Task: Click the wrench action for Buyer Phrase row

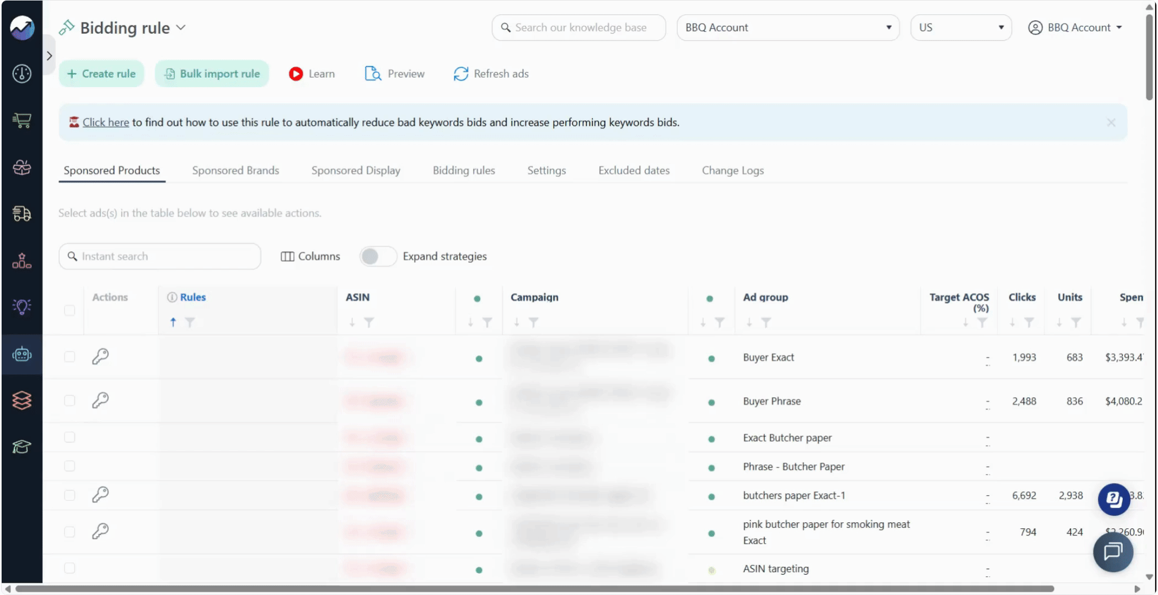Action: [100, 400]
